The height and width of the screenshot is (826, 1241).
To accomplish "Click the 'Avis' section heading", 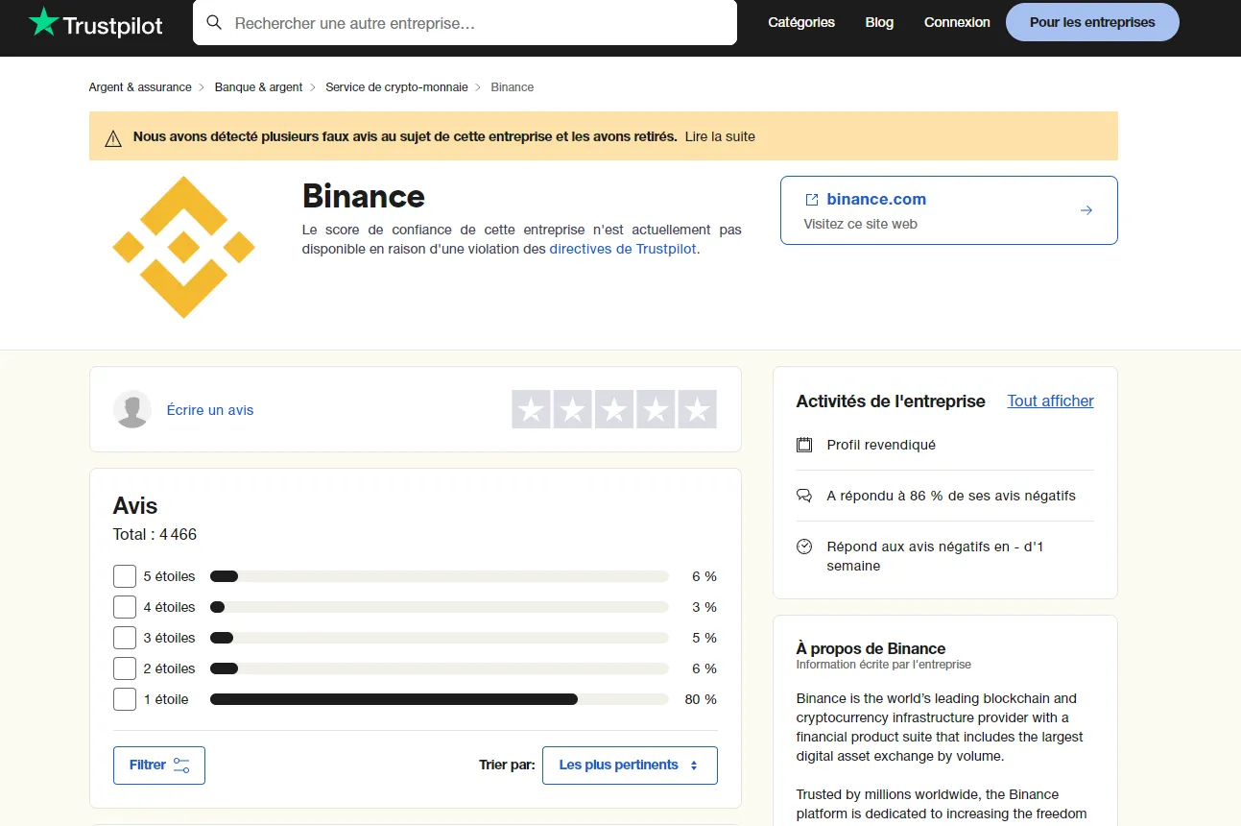I will pos(135,506).
